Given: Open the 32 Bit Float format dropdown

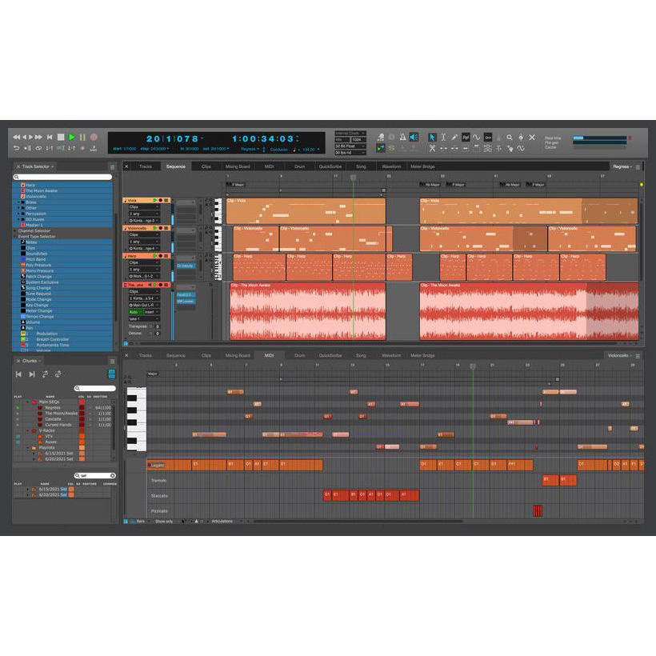Looking at the screenshot, I should [350, 146].
